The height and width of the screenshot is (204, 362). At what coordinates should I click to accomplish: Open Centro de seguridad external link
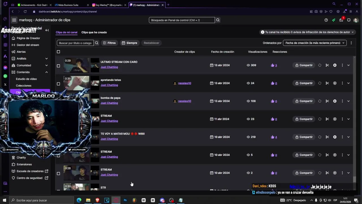click(x=29, y=178)
